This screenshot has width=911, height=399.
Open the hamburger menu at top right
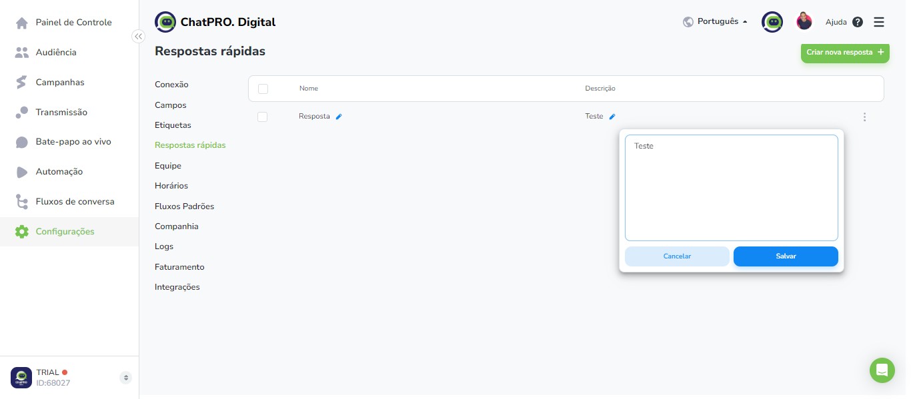pos(879,22)
